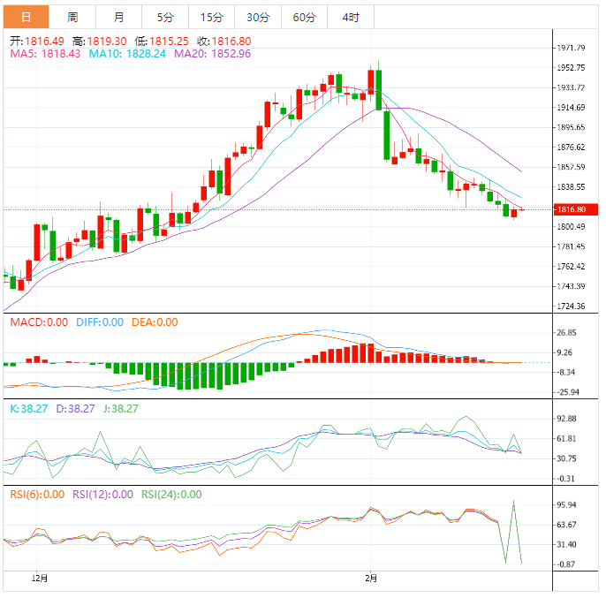The height and width of the screenshot is (598, 606).
Task: Click the 1743.39 price axis label
Action: pos(571,286)
